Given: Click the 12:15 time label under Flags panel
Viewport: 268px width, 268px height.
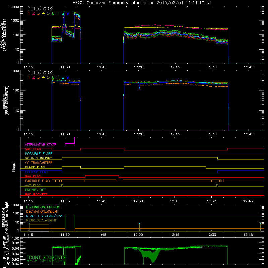Looking at the screenshot, I should point(175,201).
